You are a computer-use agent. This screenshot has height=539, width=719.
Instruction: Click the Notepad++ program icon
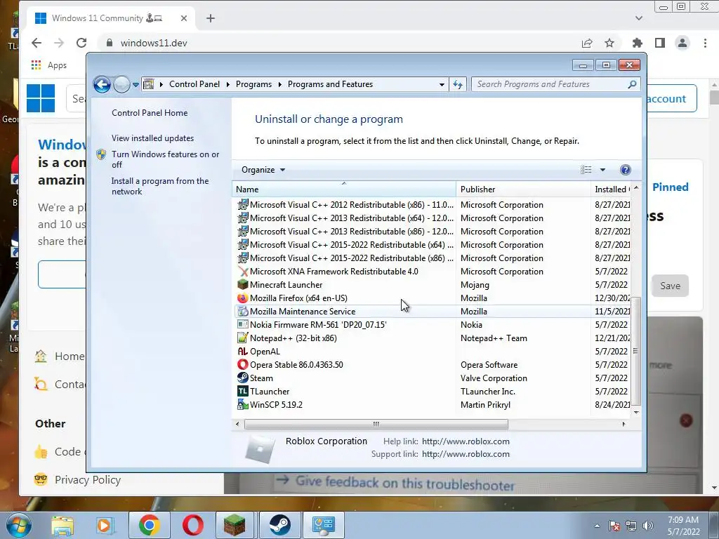pyautogui.click(x=242, y=338)
